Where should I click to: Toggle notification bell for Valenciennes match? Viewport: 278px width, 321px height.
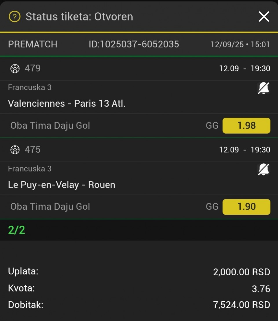[x=264, y=88]
